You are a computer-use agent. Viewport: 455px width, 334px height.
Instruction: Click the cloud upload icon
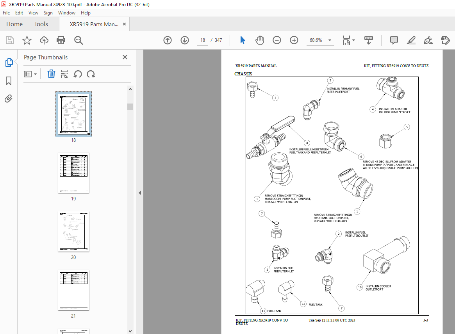pos(44,40)
